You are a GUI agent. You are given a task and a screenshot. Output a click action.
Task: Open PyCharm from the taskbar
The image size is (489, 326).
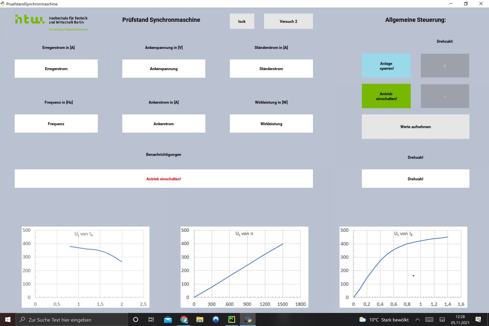click(232, 319)
